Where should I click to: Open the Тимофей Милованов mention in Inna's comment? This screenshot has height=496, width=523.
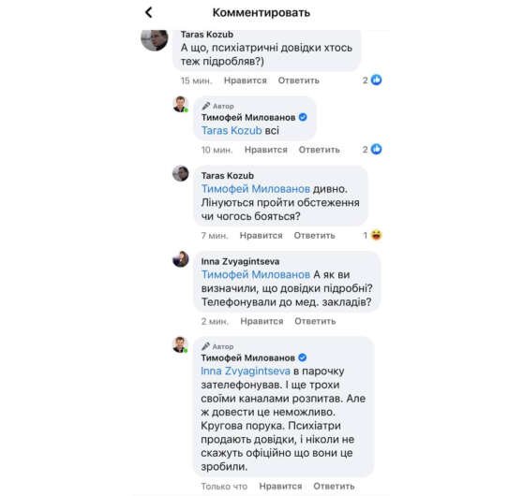[256, 274]
